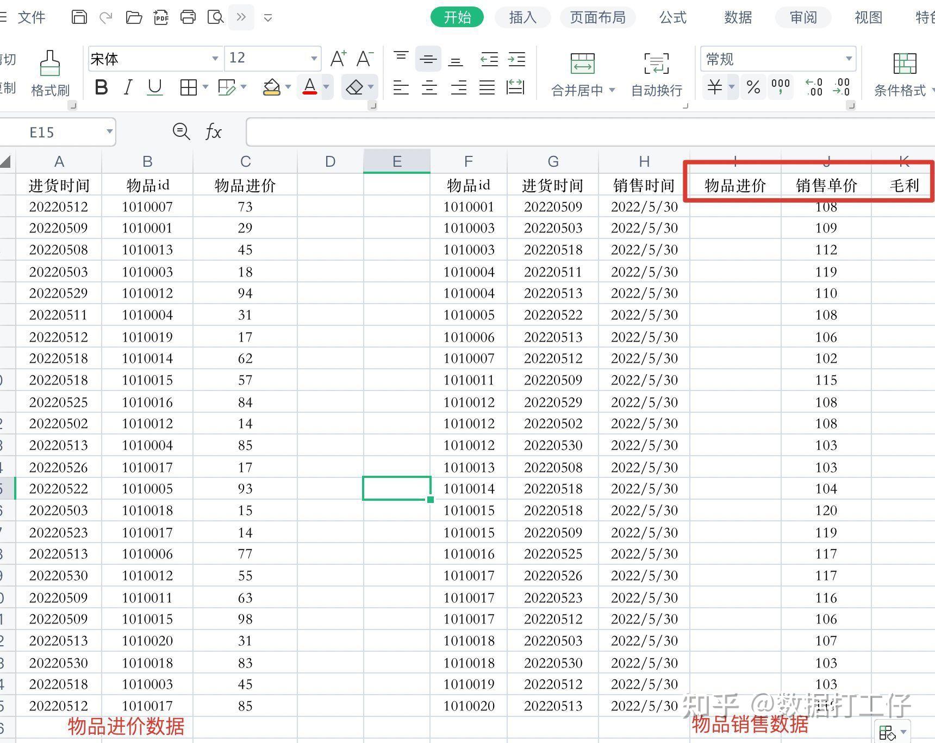Increase decimal places
The width and height of the screenshot is (935, 743).
(814, 87)
